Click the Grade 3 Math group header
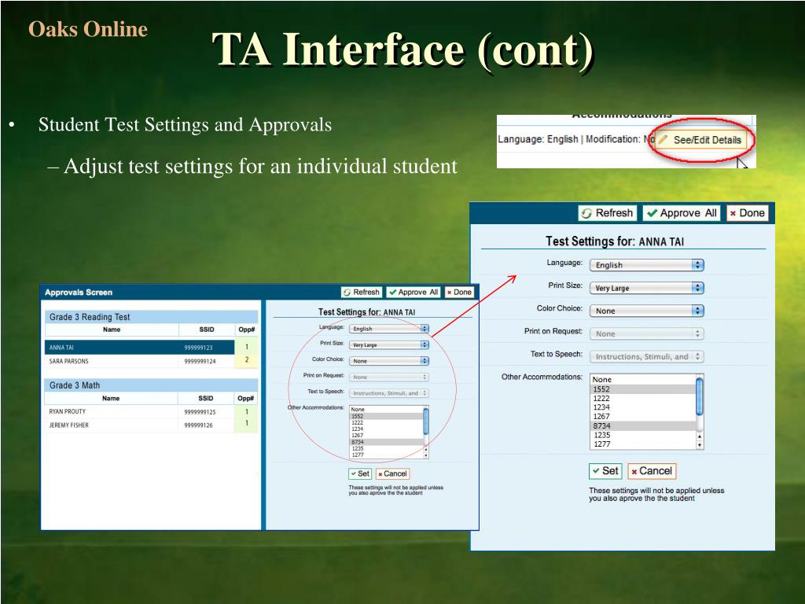 click(151, 385)
